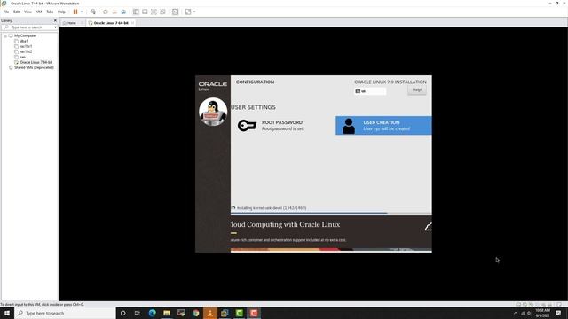Launch Microsoft Edge from taskbar
568x319 pixels.
pos(152,313)
